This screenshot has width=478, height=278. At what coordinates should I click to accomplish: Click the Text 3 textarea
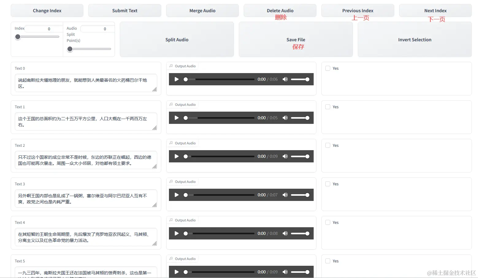tap(86, 198)
